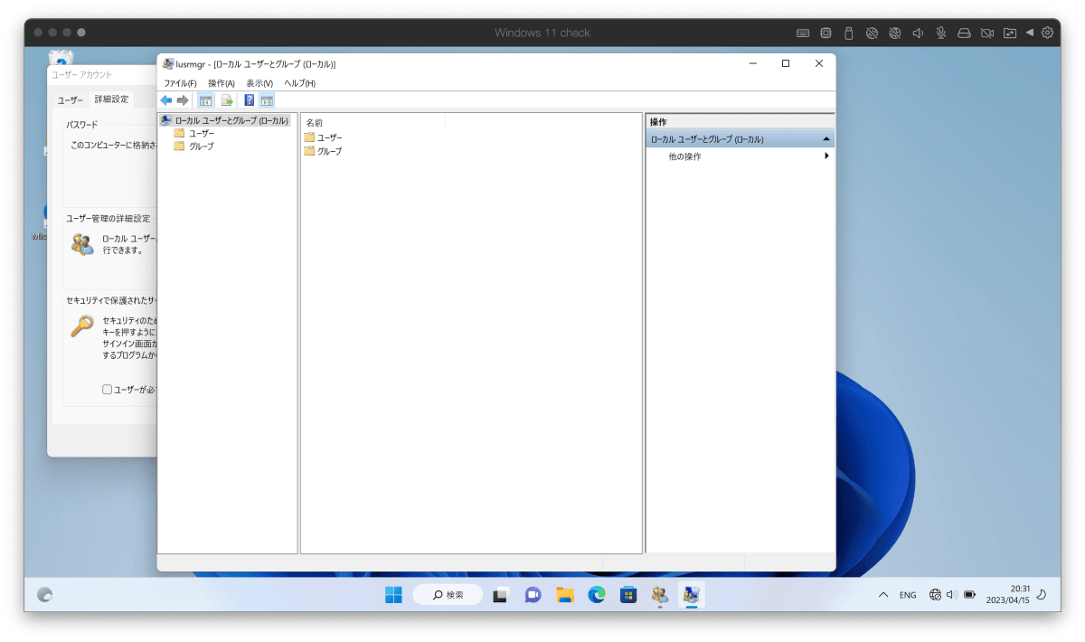Collapse VM toolbar with the left triangle

point(1029,33)
